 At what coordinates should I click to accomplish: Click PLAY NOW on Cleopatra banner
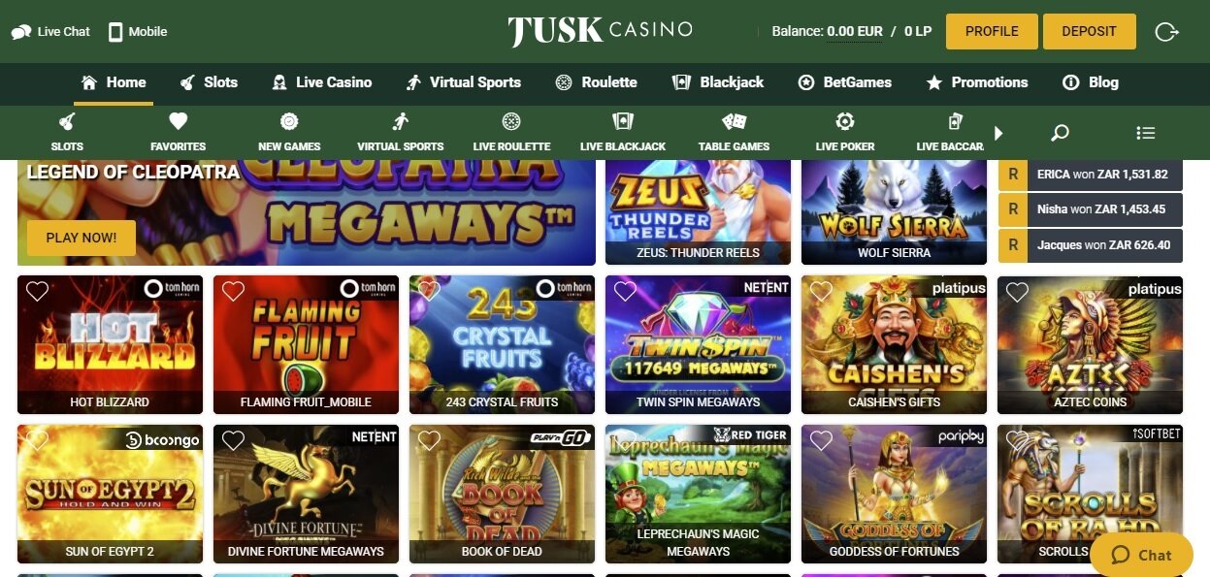coord(81,238)
